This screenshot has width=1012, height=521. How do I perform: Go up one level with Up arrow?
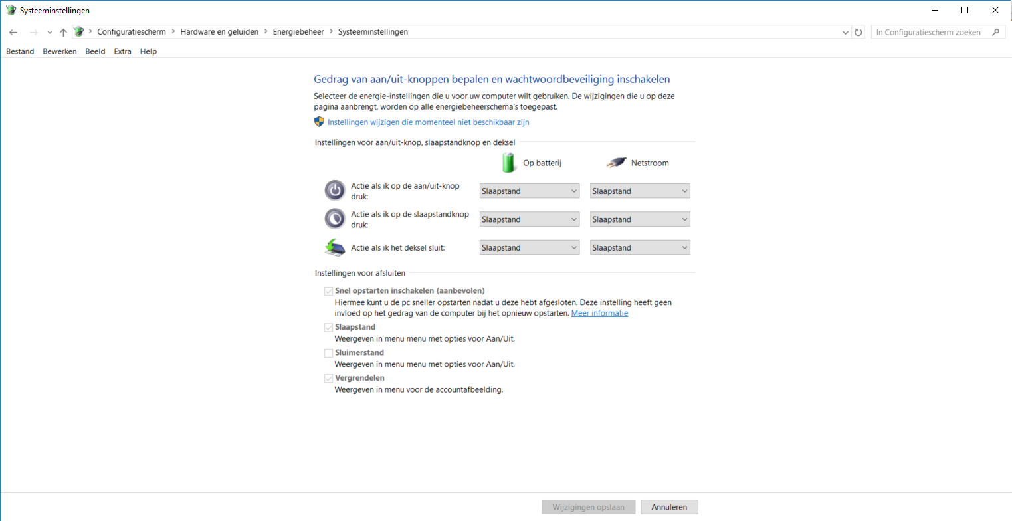pyautogui.click(x=63, y=32)
